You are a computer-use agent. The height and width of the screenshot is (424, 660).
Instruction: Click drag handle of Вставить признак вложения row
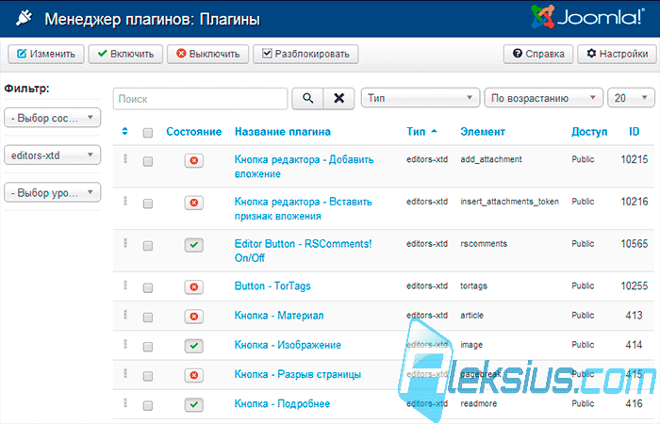coord(125,201)
